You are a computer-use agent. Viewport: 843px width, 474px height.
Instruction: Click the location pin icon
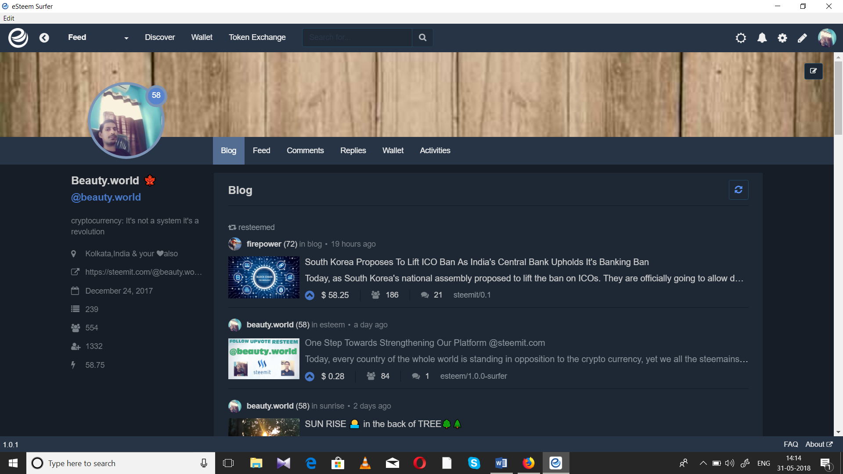pos(74,254)
